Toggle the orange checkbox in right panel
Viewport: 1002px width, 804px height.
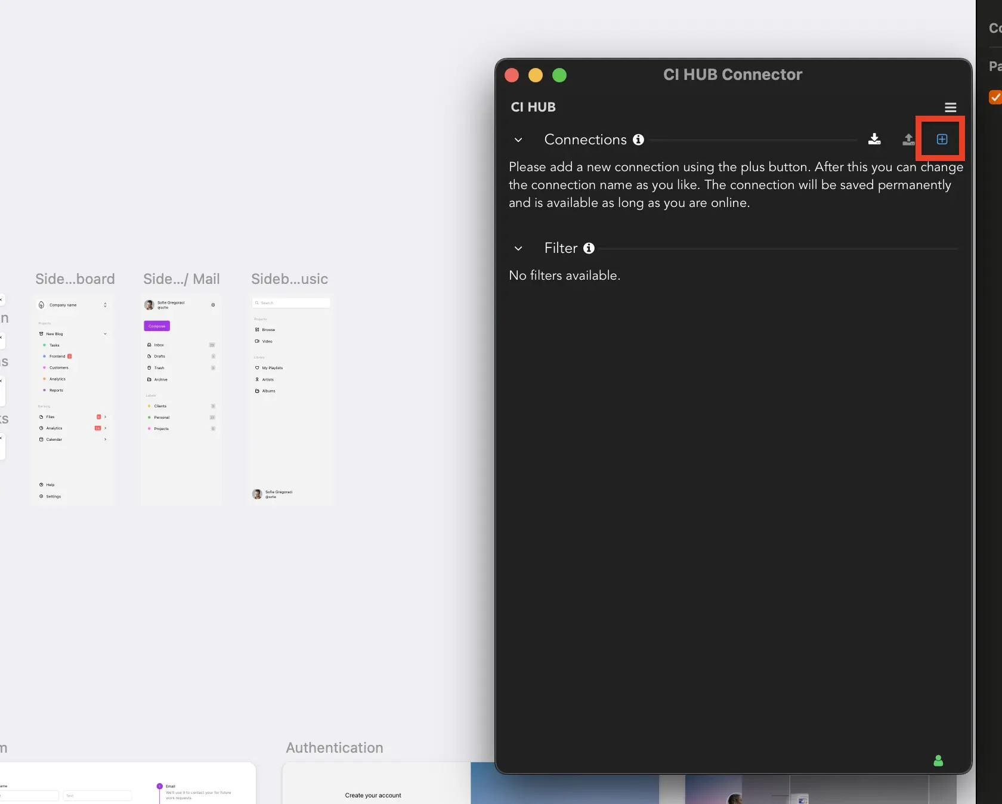(x=995, y=97)
